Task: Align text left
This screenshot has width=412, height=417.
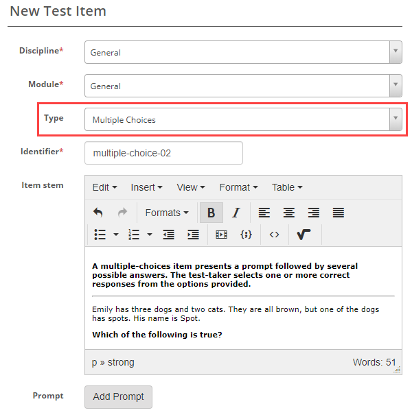Action: coord(264,213)
